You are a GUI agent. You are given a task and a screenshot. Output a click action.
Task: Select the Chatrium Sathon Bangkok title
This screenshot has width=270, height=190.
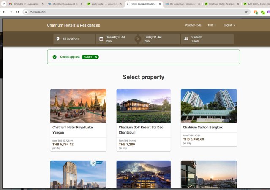coord(203,127)
